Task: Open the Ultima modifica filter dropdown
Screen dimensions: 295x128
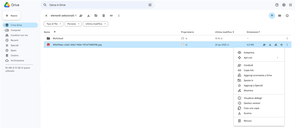Action: click(95, 24)
